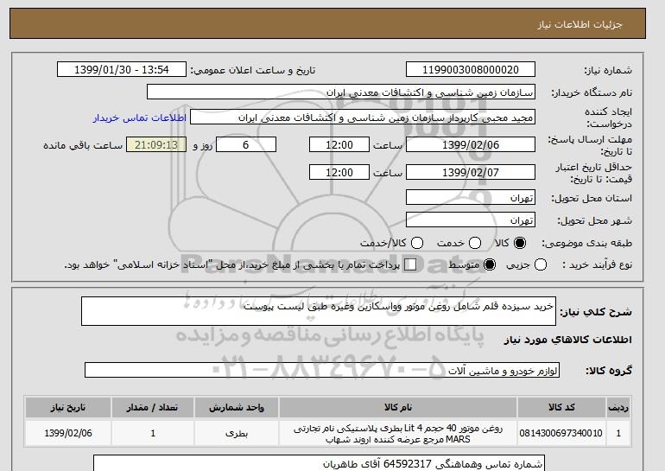665x471 pixels.
Task: Click delivery province field تهران
Action: coord(471,198)
